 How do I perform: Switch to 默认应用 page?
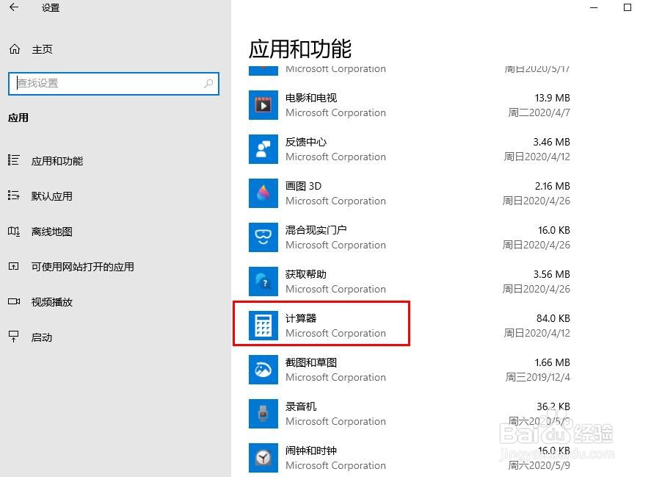[52, 196]
